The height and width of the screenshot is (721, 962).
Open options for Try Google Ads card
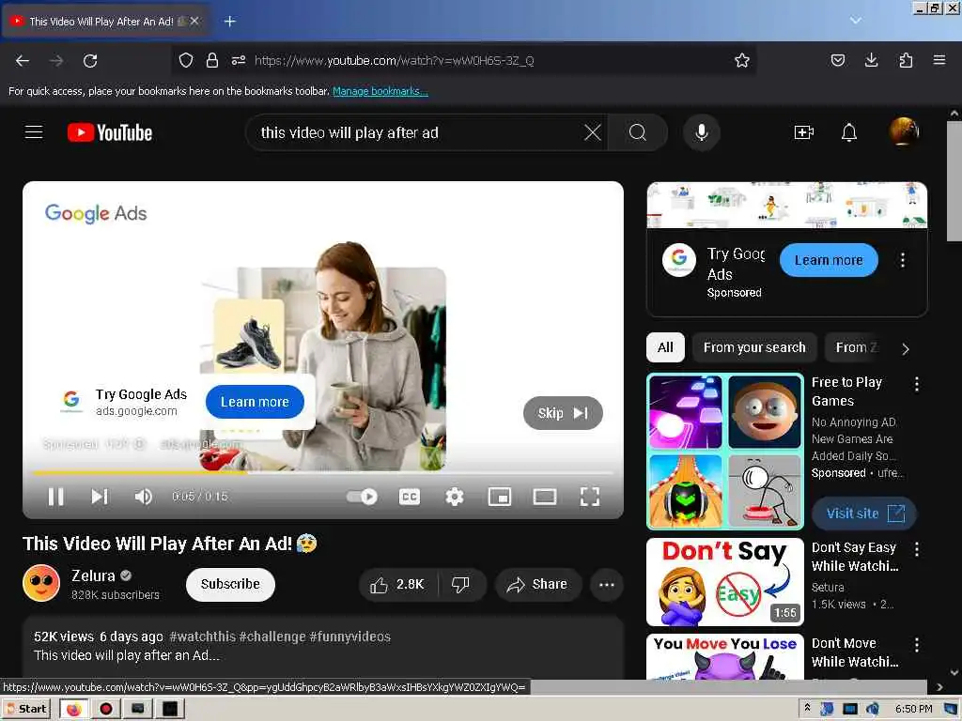click(x=903, y=260)
